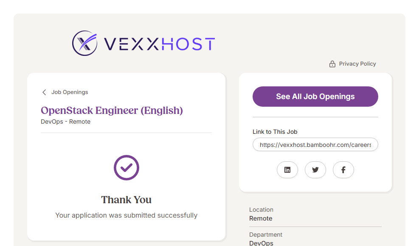
Task: Click the Thank You heading
Action: point(126,200)
